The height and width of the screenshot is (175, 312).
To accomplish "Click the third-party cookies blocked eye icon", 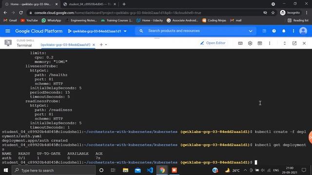I will [x=265, y=13].
